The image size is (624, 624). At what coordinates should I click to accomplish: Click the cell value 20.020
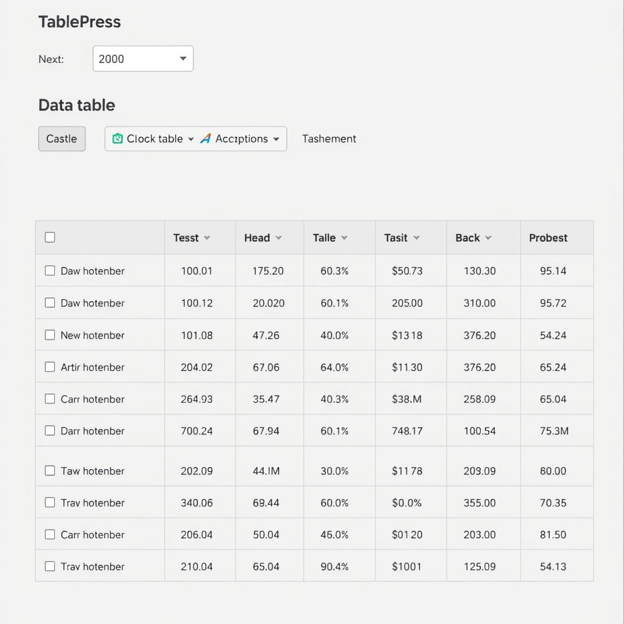[x=269, y=303]
